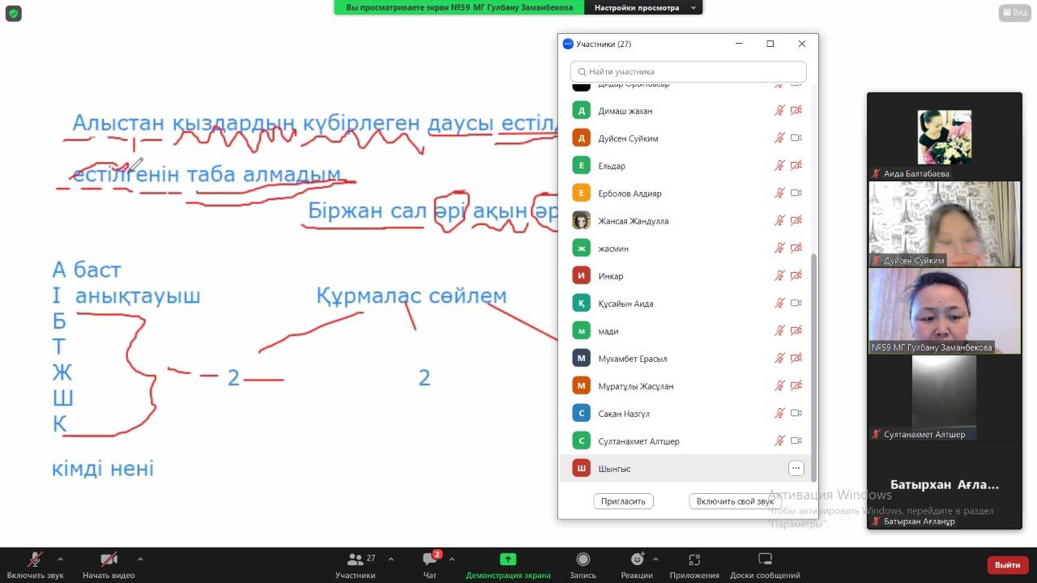
Task: Open the Вид menu at top right
Action: coord(1014,11)
